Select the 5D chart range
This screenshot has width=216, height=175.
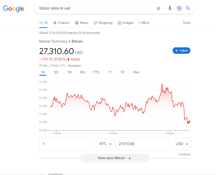pyautogui.click(x=56, y=72)
